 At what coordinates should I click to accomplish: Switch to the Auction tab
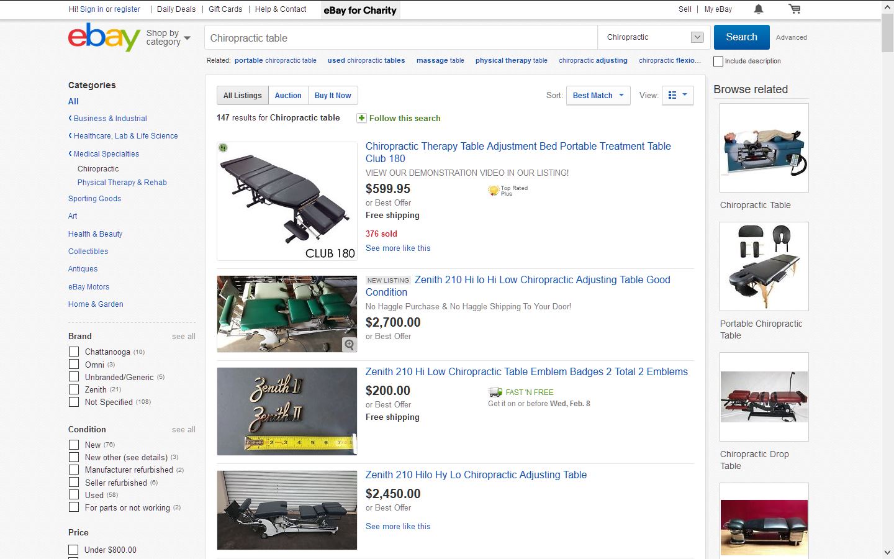pos(288,95)
